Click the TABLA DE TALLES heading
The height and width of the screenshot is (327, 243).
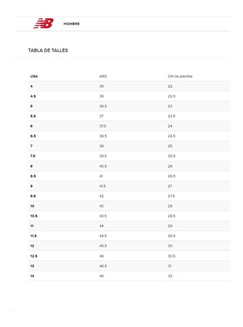pyautogui.click(x=48, y=50)
